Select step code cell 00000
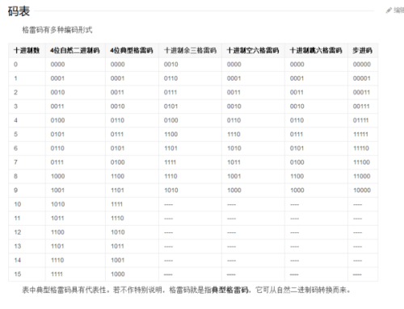The image size is (404, 309). [x=362, y=65]
